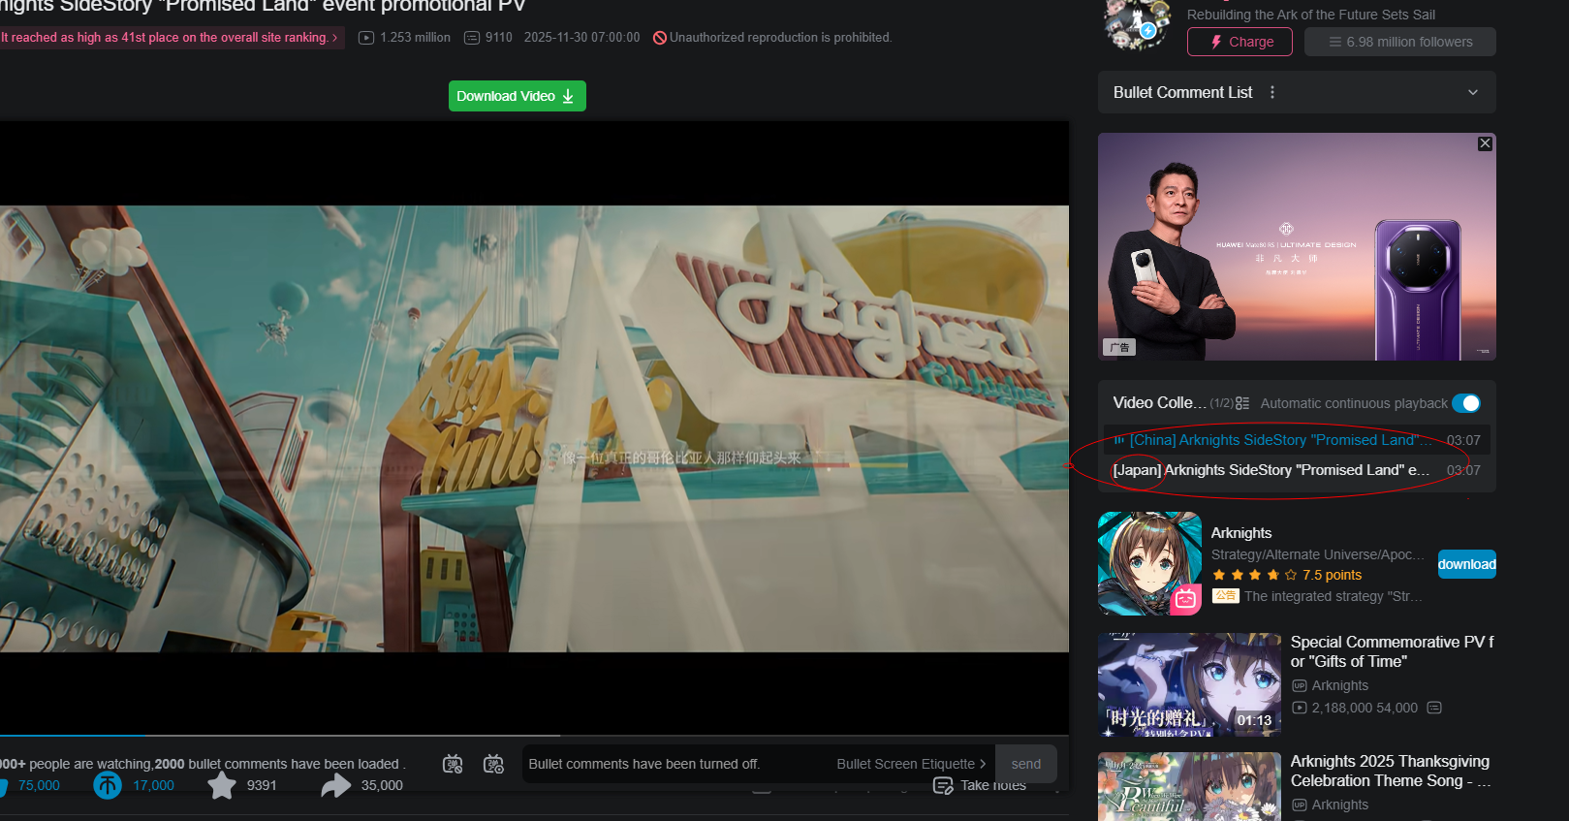Click the bullet comment count icon above video

(472, 38)
